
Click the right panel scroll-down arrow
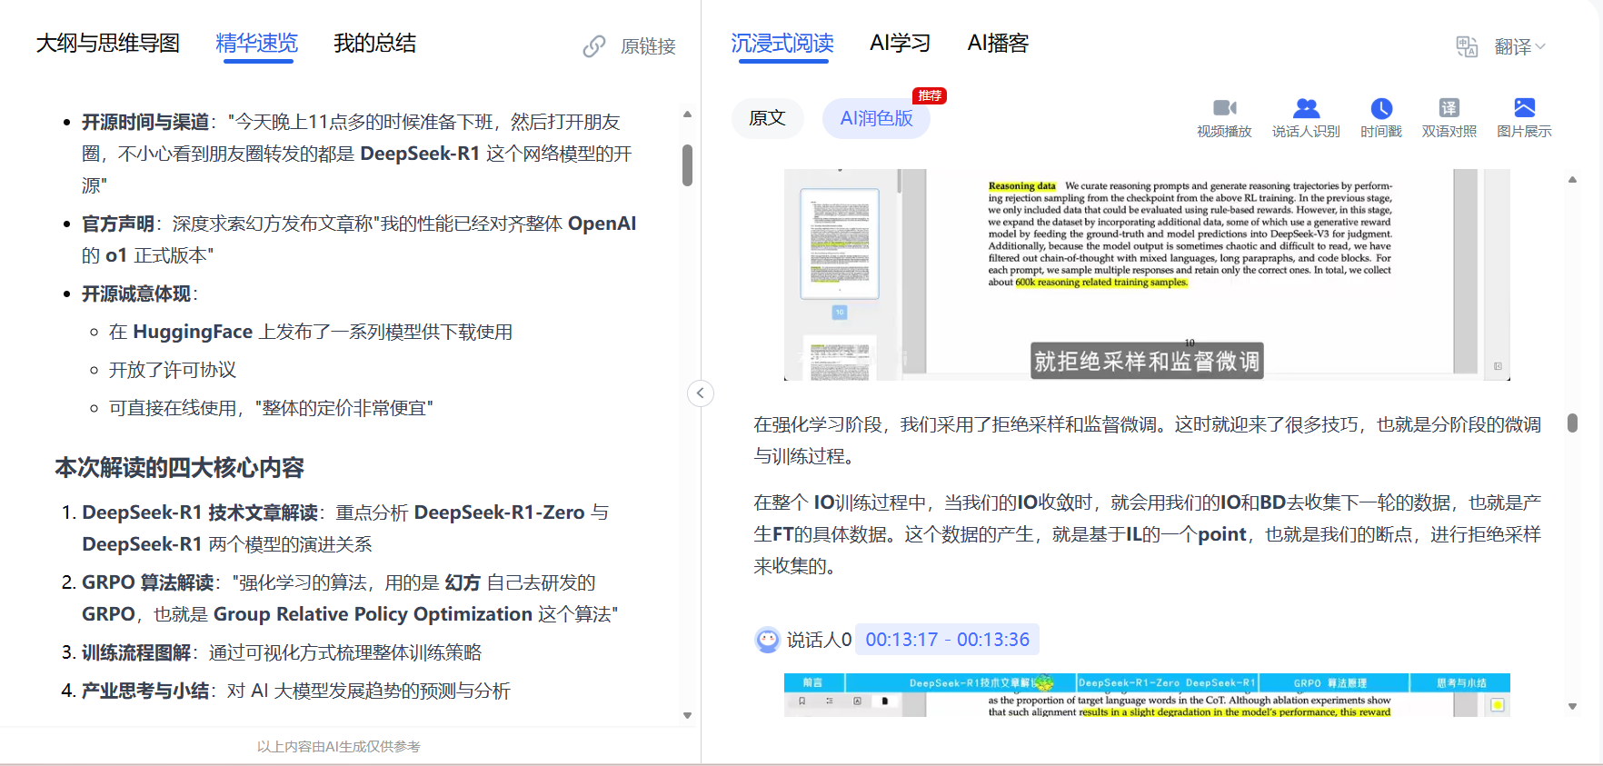click(1572, 706)
